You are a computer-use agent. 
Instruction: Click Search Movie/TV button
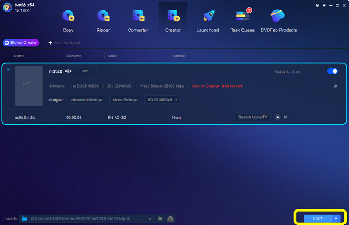pos(252,117)
